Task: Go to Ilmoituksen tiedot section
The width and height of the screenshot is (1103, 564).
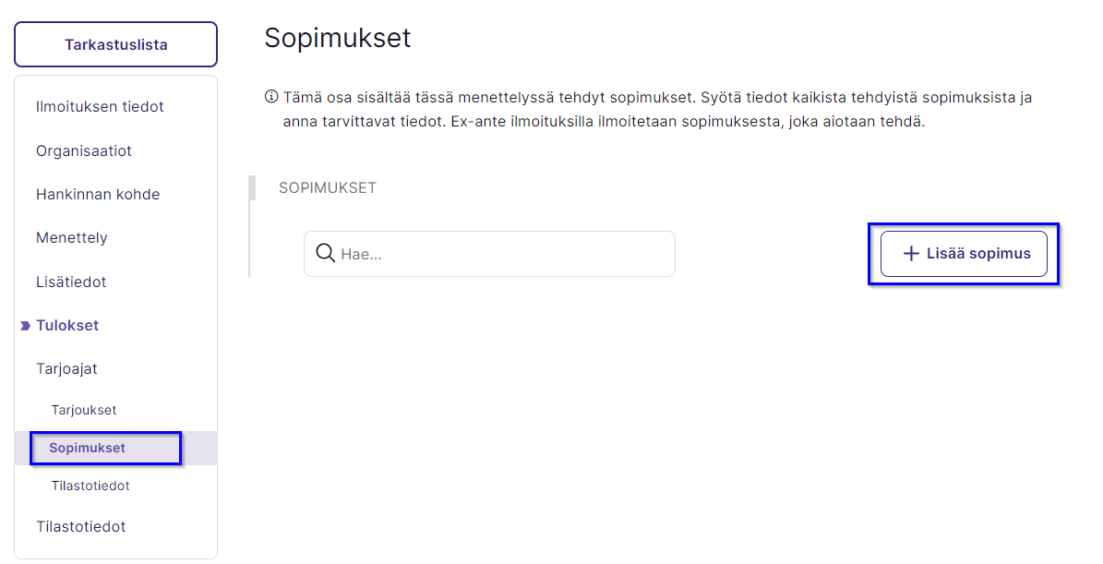Action: coord(100,107)
